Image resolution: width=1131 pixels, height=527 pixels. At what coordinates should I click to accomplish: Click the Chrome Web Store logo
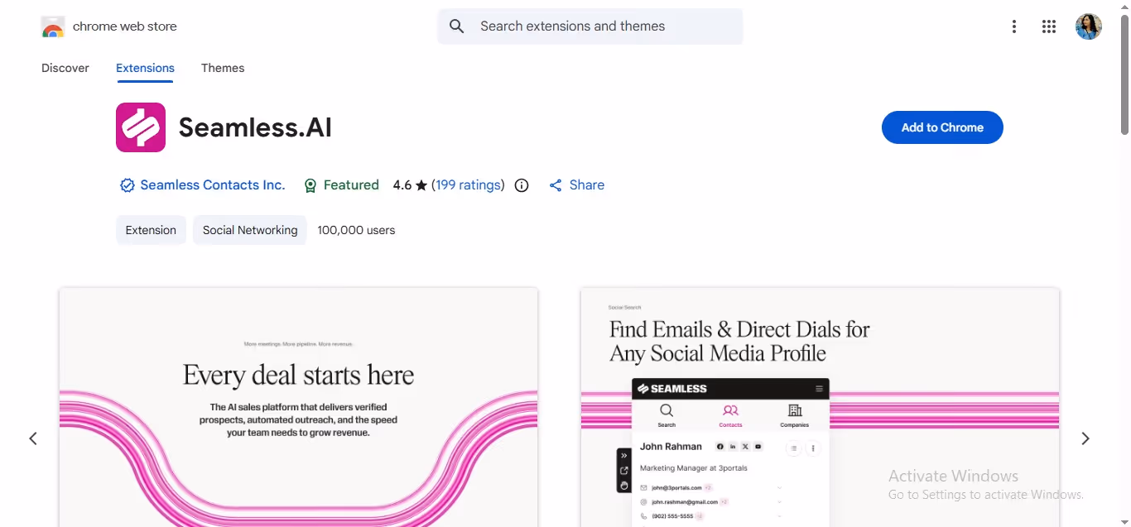pyautogui.click(x=53, y=26)
